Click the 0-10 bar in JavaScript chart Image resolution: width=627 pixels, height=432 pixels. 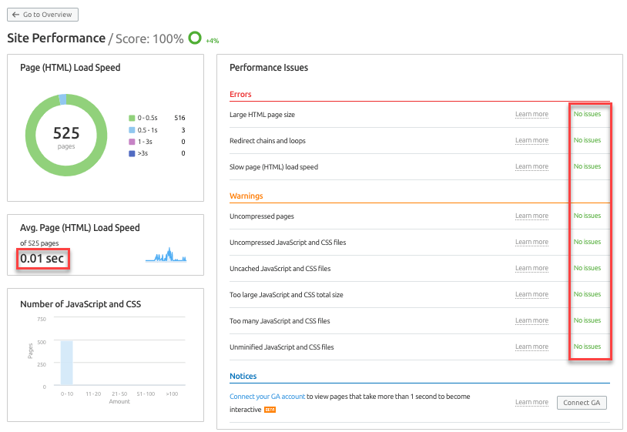pyautogui.click(x=67, y=363)
